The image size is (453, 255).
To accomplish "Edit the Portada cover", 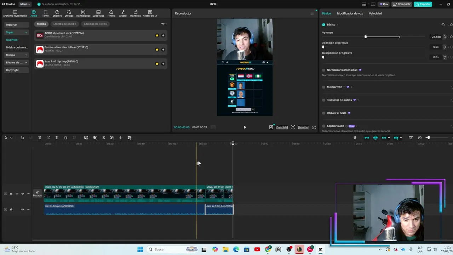I will coord(37,194).
